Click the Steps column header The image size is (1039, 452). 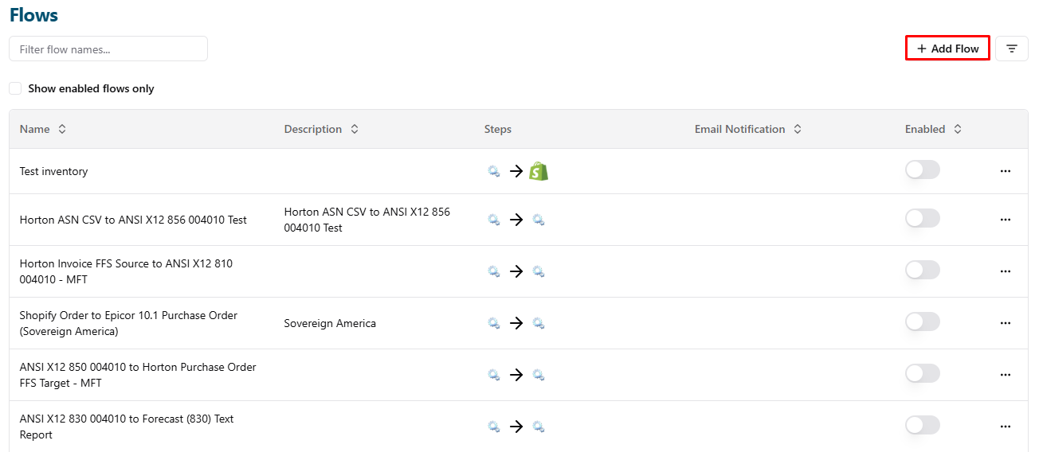pyautogui.click(x=498, y=129)
